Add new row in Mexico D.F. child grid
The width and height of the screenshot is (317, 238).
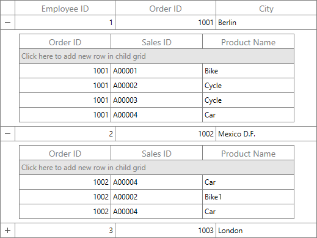156,168
